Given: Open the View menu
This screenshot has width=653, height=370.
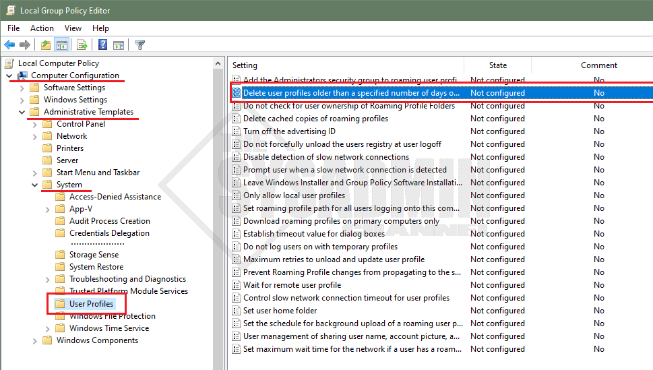Looking at the screenshot, I should 73,28.
